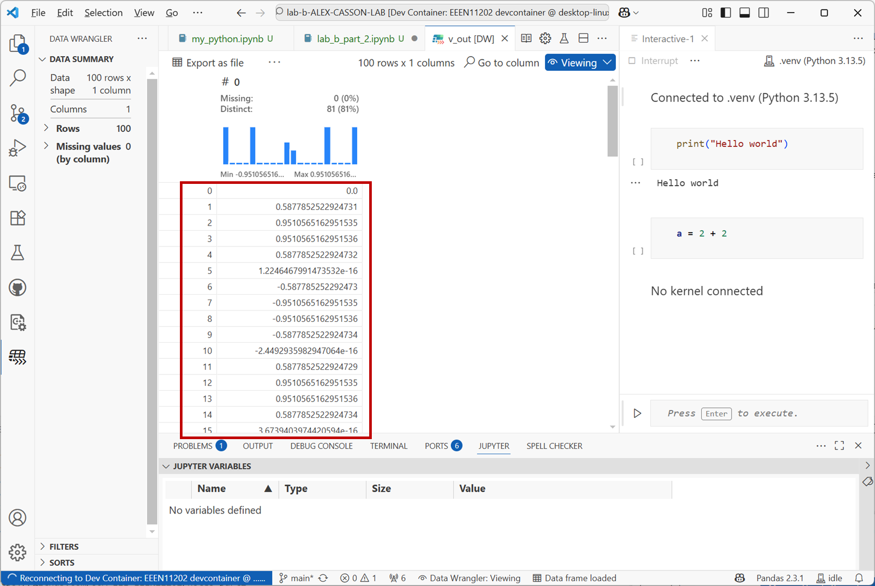Viewport: 875px width, 586px height.
Task: Open the Viewing mode dropdown
Action: pyautogui.click(x=580, y=63)
